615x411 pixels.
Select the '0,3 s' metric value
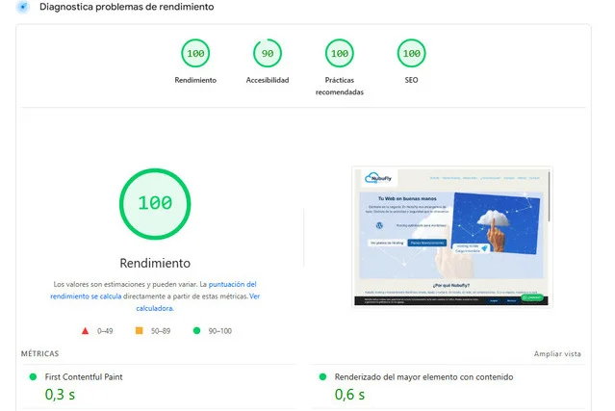[60, 395]
